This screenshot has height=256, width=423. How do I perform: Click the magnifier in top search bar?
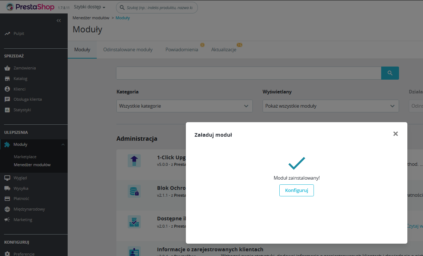pyautogui.click(x=122, y=8)
